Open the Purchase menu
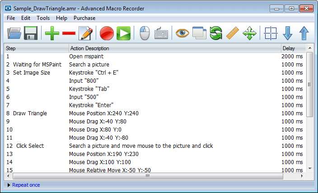The width and height of the screenshot is (318, 193). pos(84,18)
